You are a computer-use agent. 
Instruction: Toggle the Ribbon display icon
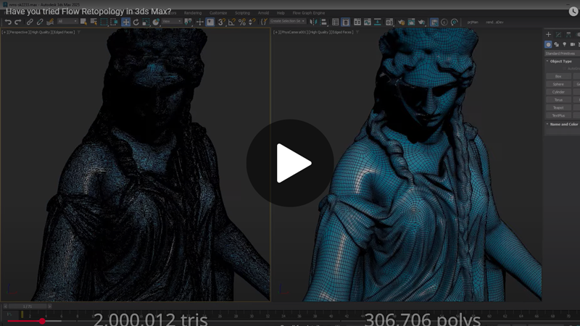coord(357,22)
